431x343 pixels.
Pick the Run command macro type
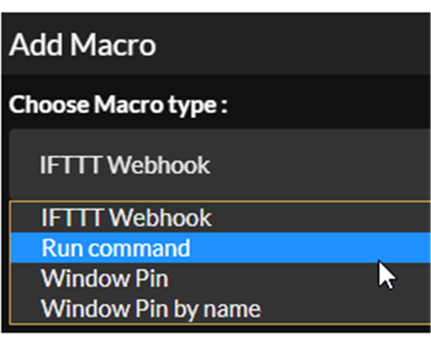(x=116, y=248)
